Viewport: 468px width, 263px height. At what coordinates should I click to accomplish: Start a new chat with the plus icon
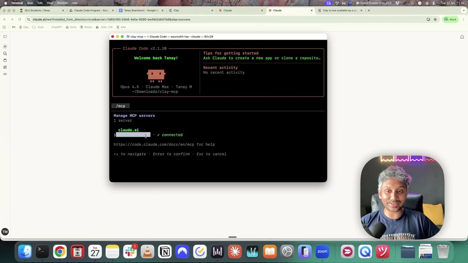(5, 46)
